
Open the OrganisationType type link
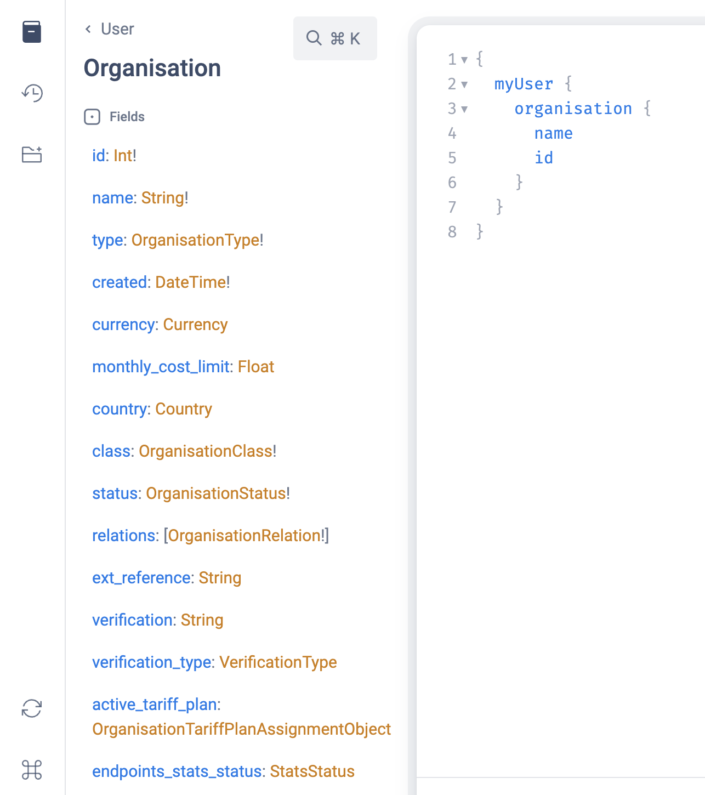pos(195,240)
